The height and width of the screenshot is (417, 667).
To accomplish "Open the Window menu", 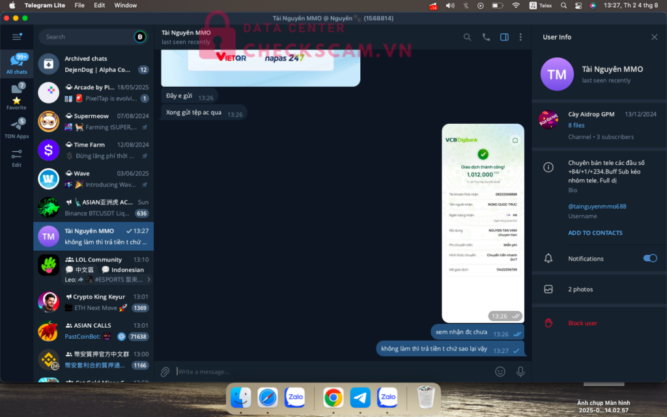I will click(x=126, y=5).
